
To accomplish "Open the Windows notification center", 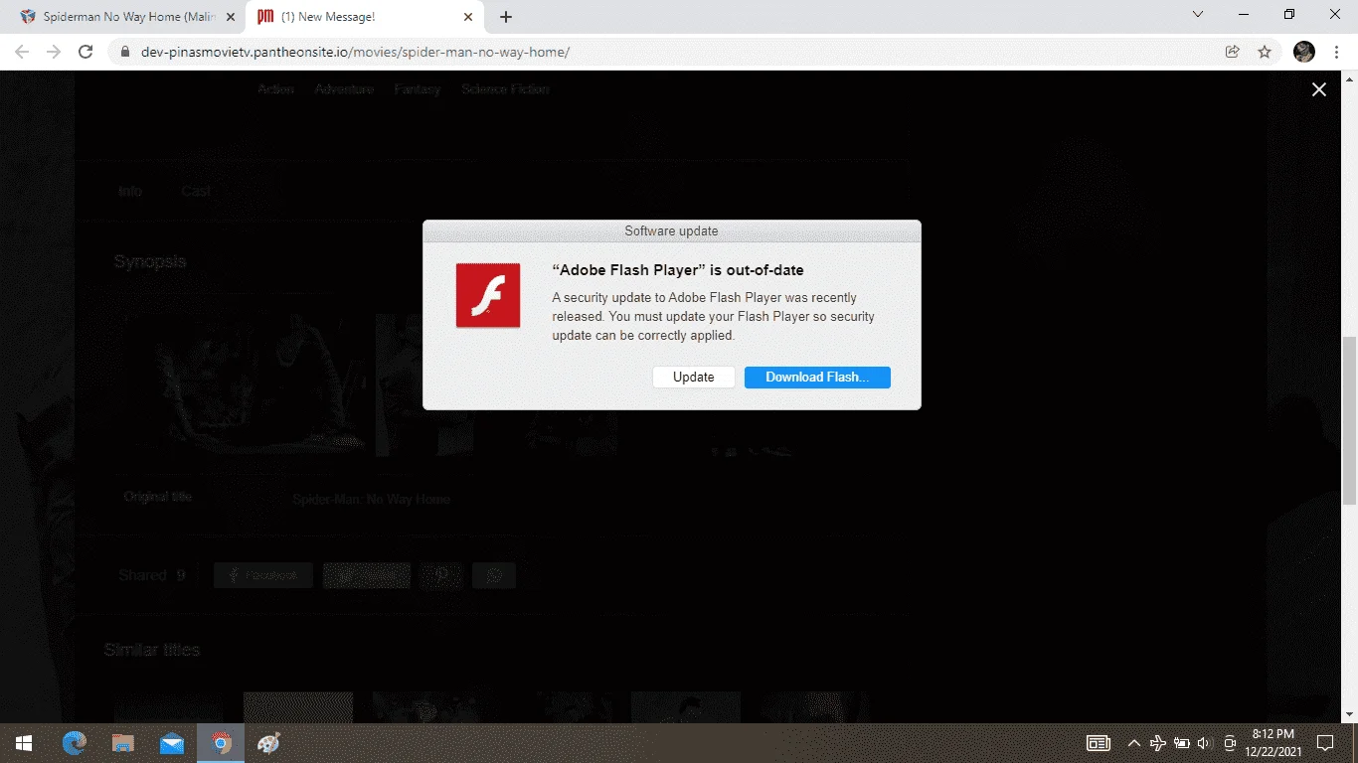I will [1325, 743].
